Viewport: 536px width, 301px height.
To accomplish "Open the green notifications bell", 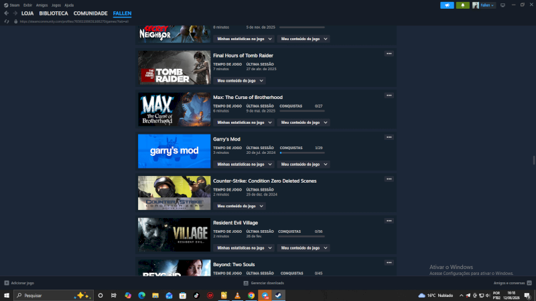I will 462,5.
